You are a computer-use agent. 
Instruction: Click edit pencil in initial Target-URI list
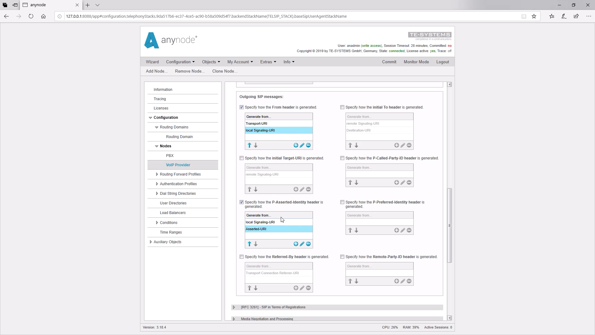tap(302, 189)
